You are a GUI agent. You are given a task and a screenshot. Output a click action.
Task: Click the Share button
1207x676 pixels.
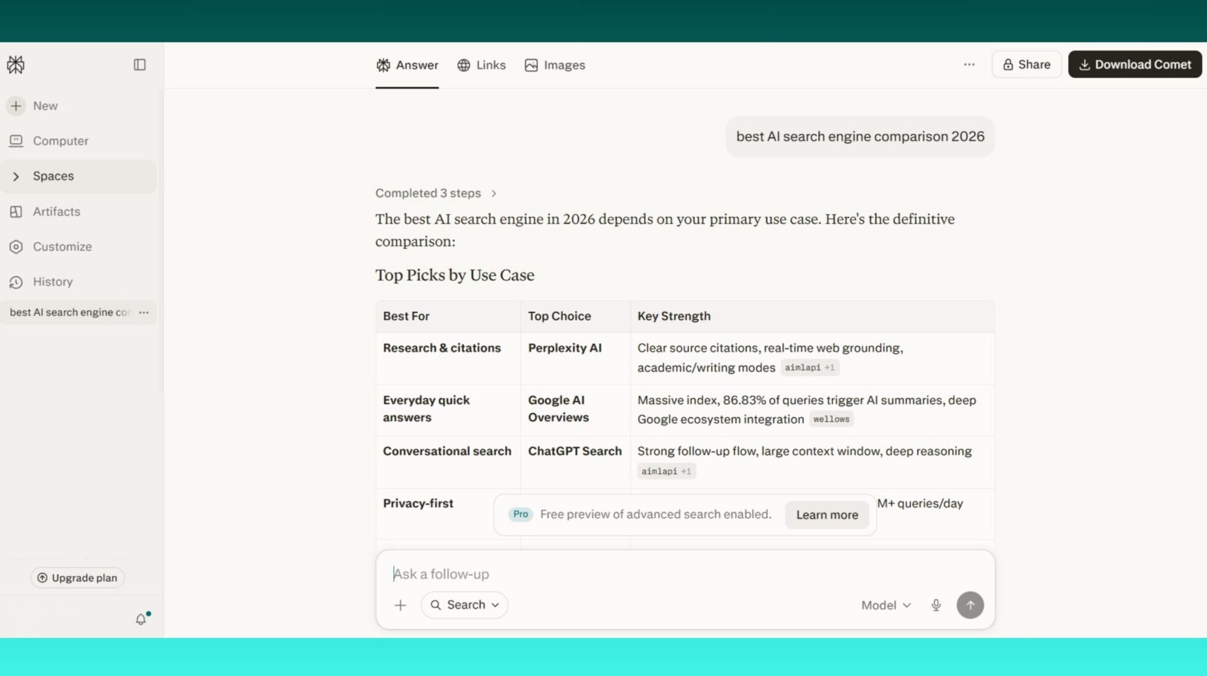[1026, 64]
